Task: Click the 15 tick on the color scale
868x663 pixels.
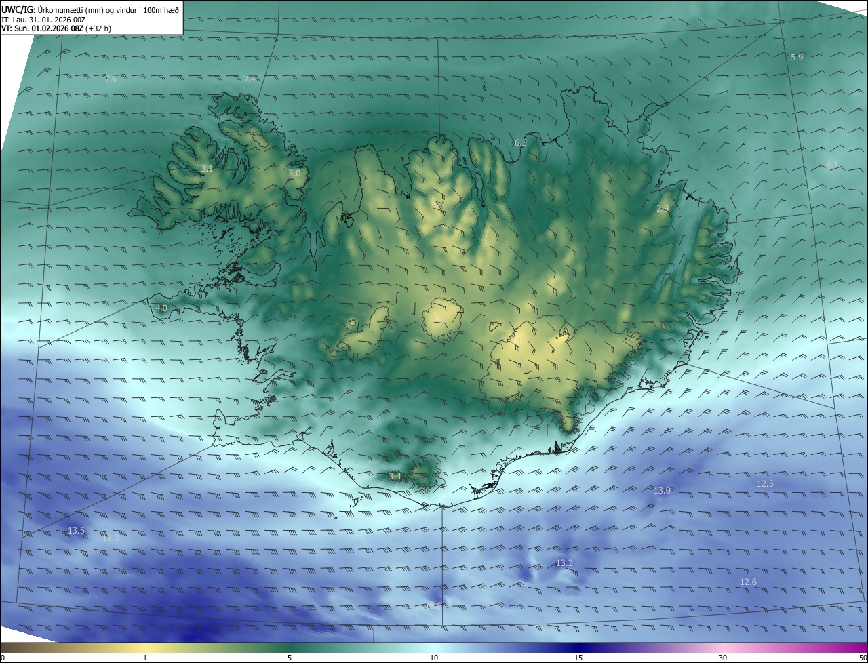Action: [578, 658]
